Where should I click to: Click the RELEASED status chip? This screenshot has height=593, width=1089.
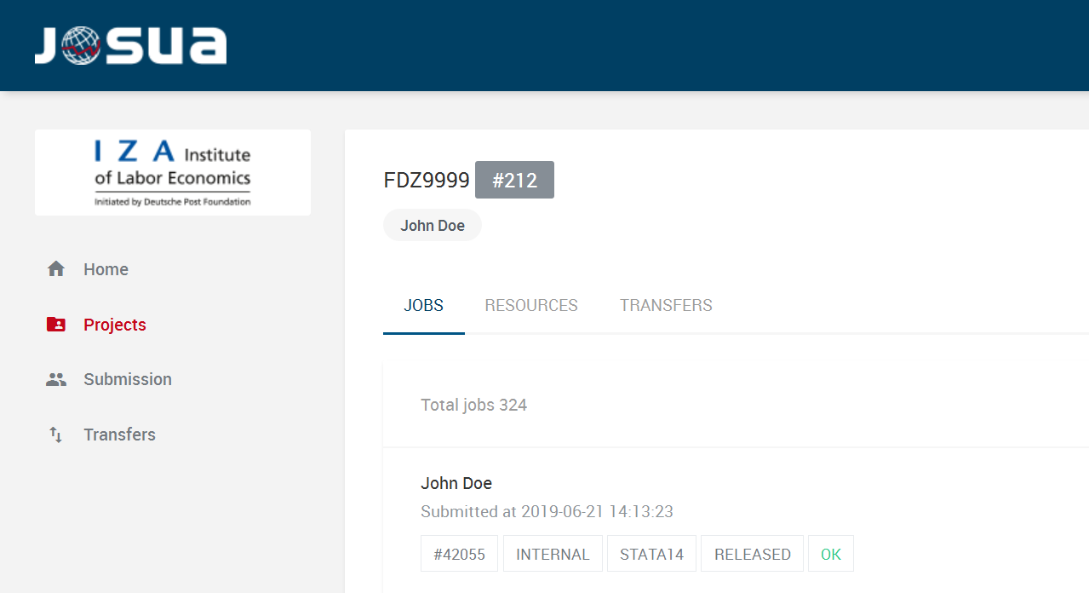[752, 553]
